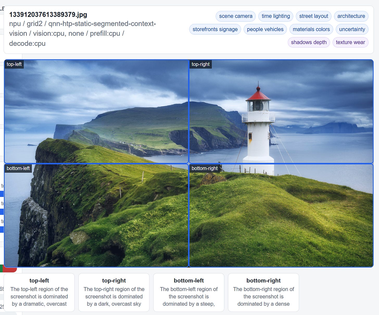The width and height of the screenshot is (379, 315).
Task: Click the top-right lighthouse quadrant
Action: point(281,111)
